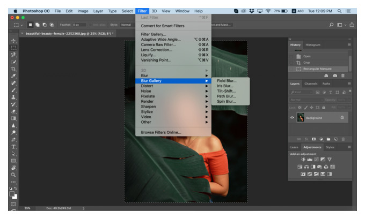The height and width of the screenshot is (219, 365).
Task: Open the Render submenu
Action: coord(173,101)
